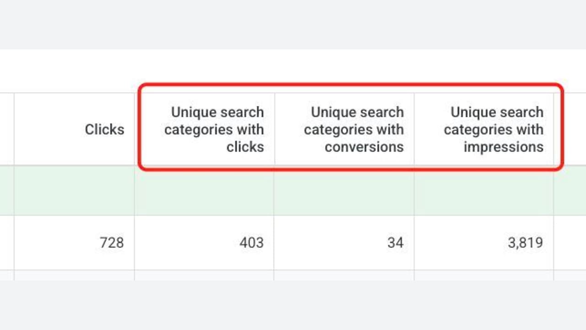This screenshot has height=330, width=586.
Task: Click the green cell left of Clicks column
Action: pos(7,190)
